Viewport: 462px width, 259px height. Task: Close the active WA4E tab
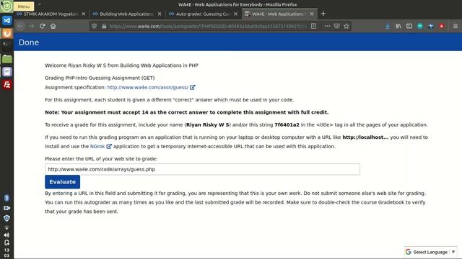click(312, 14)
